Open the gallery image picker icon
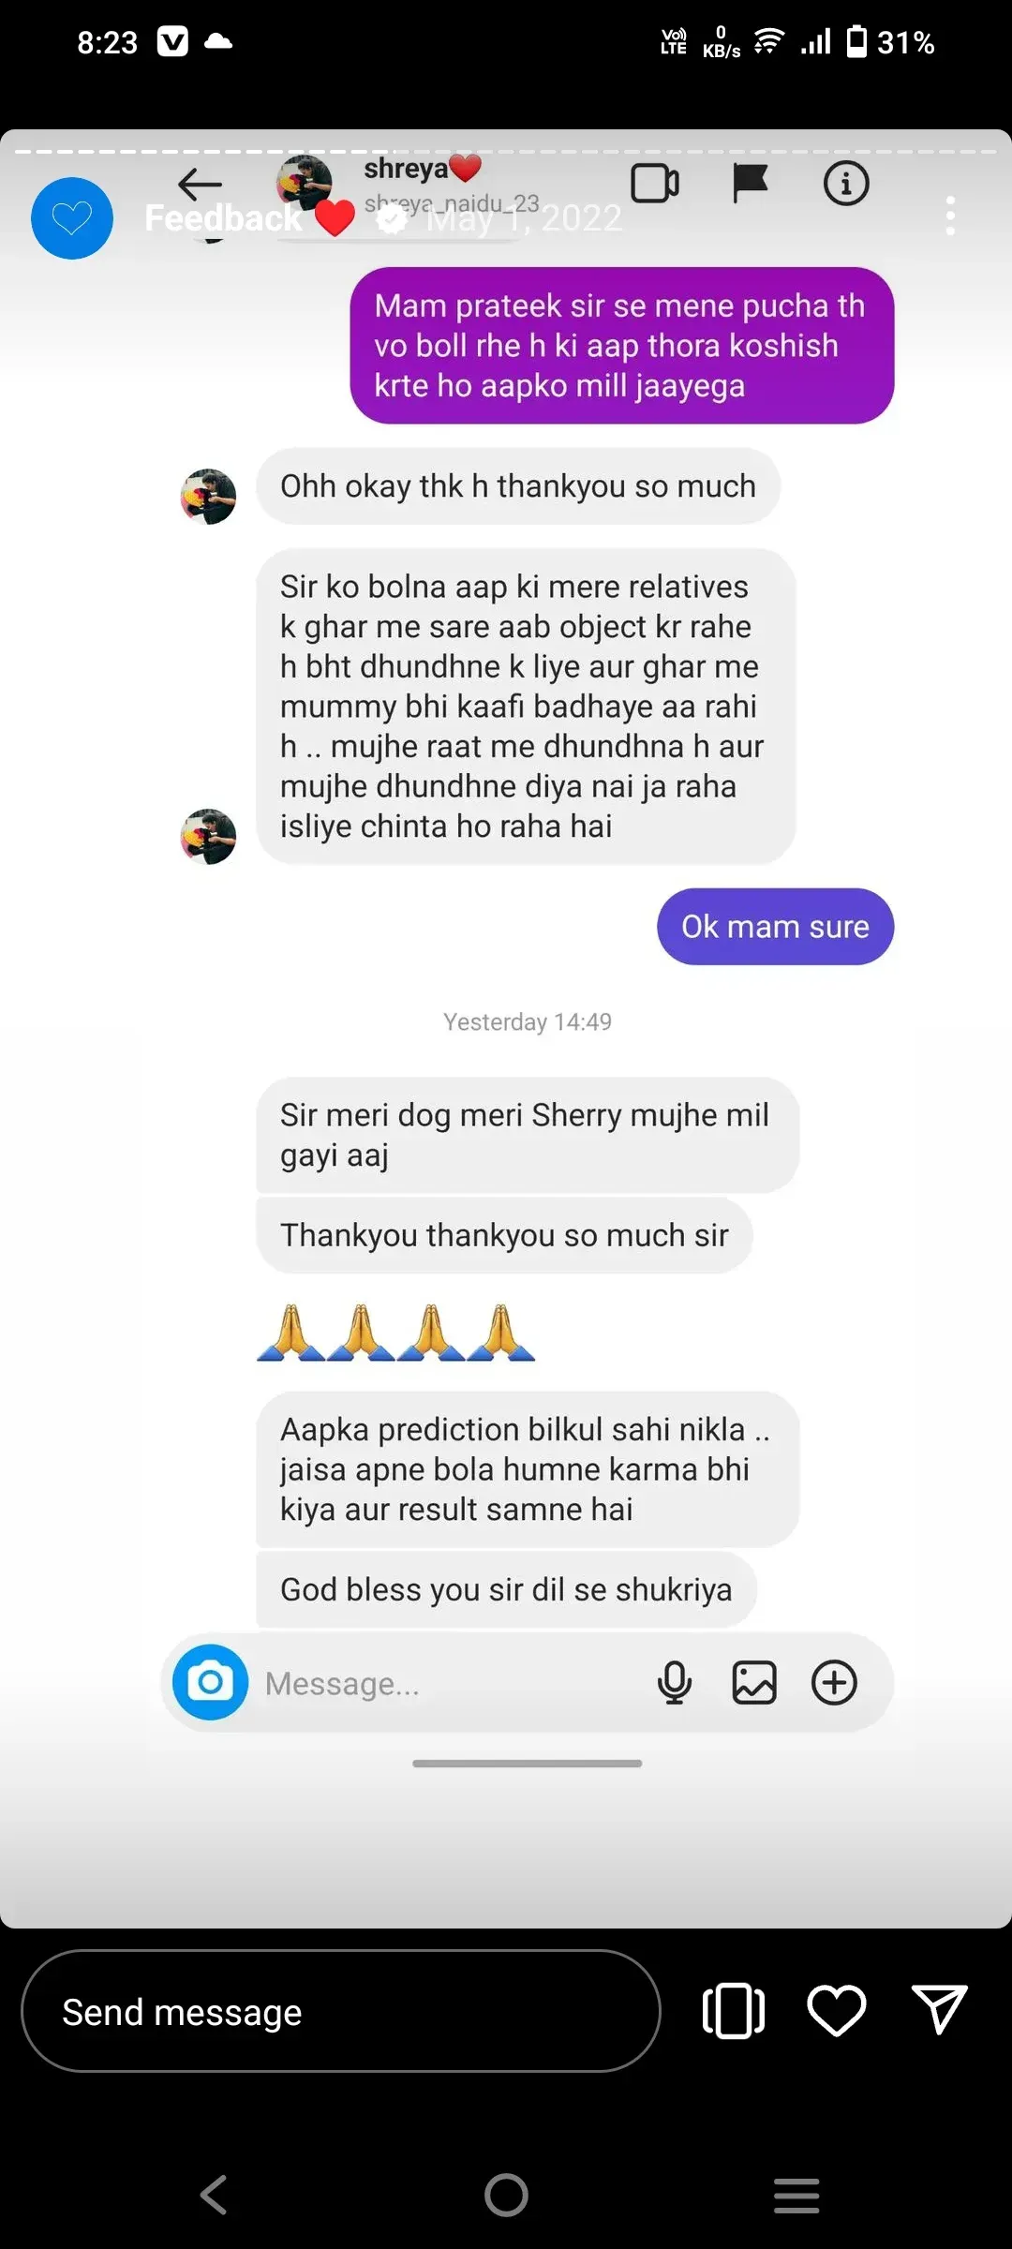 tap(754, 1683)
